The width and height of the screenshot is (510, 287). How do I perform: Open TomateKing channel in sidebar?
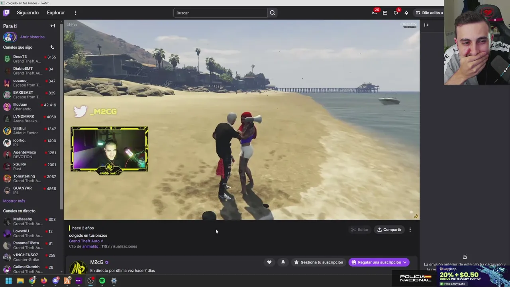pyautogui.click(x=30, y=179)
